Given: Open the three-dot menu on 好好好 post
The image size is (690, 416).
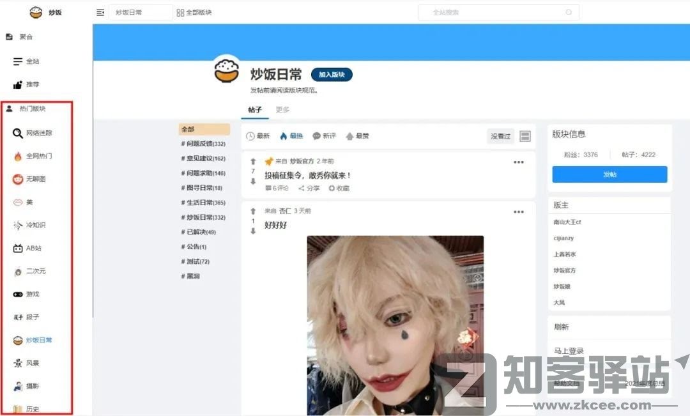Looking at the screenshot, I should pyautogui.click(x=519, y=212).
